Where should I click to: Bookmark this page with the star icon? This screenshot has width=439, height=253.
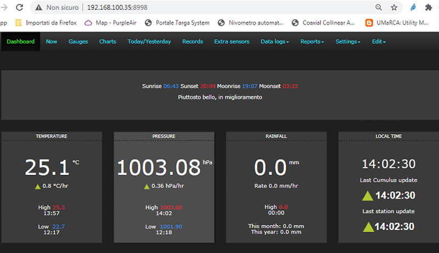394,7
